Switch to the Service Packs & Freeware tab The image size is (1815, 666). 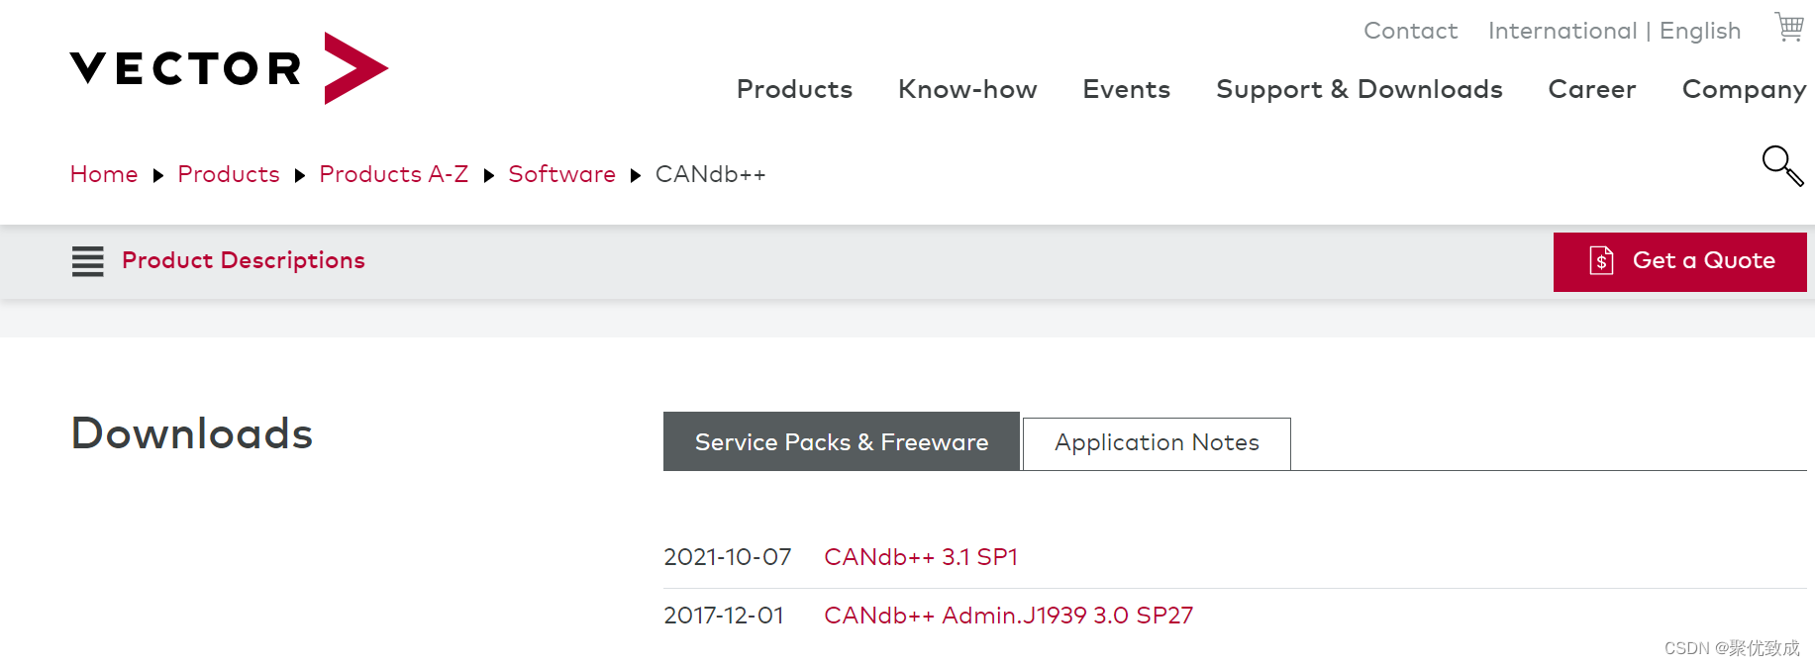click(842, 441)
